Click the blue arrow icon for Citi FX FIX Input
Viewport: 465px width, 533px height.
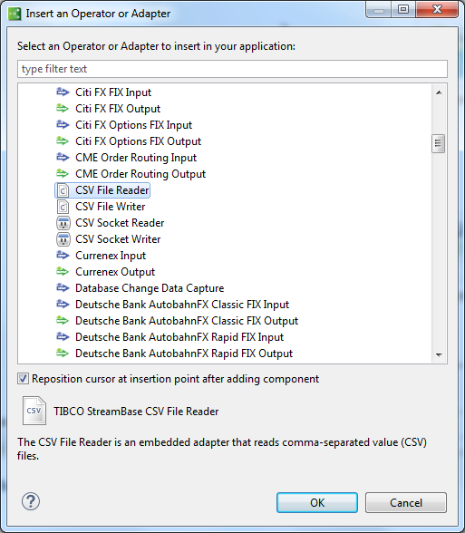coord(63,92)
